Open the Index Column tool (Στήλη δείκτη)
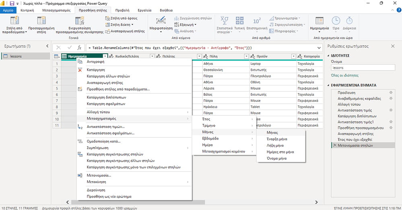The width and height of the screenshot is (402, 210). [x=120, y=25]
